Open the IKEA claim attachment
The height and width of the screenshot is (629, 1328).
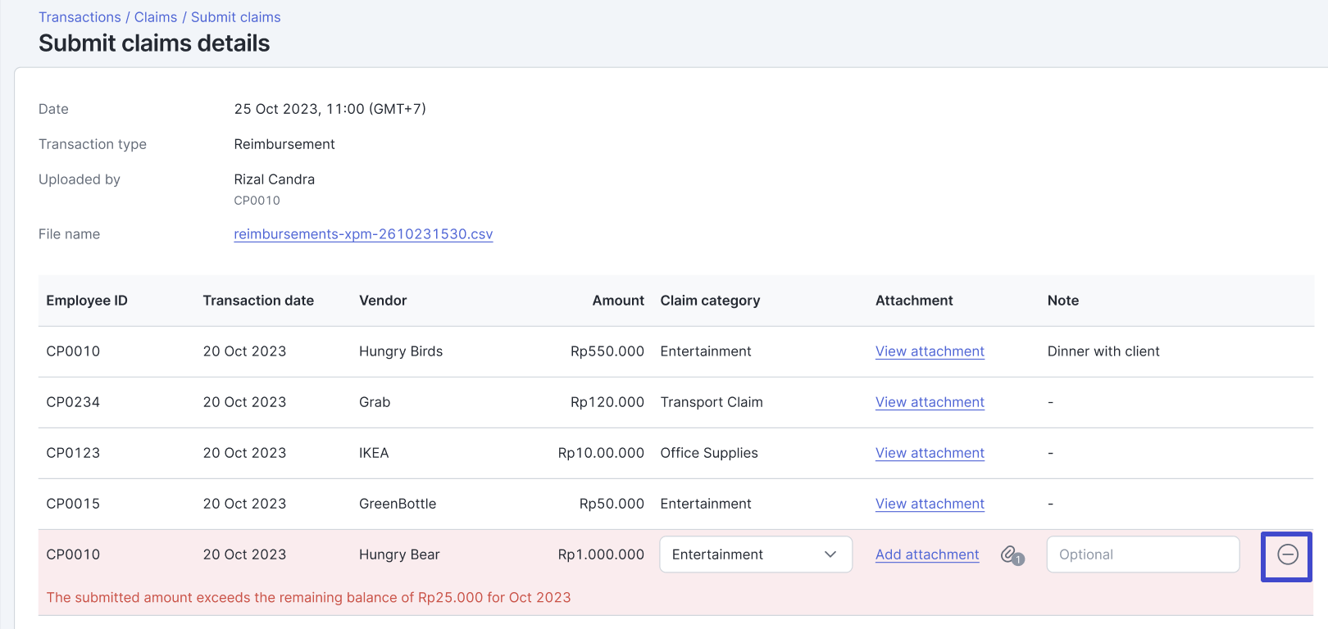[930, 453]
